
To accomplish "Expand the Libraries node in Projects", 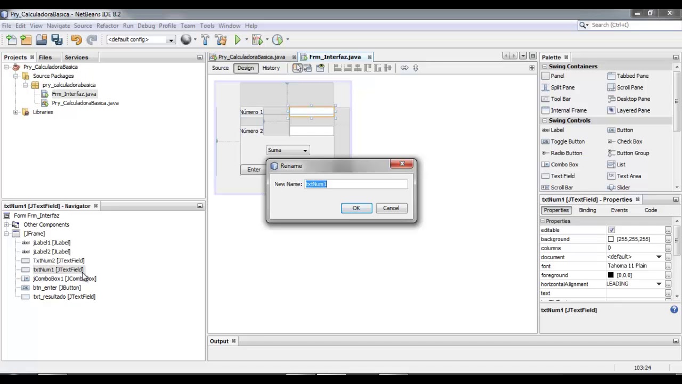I will click(15, 112).
